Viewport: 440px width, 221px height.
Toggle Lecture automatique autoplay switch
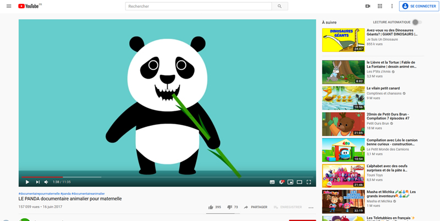[416, 22]
